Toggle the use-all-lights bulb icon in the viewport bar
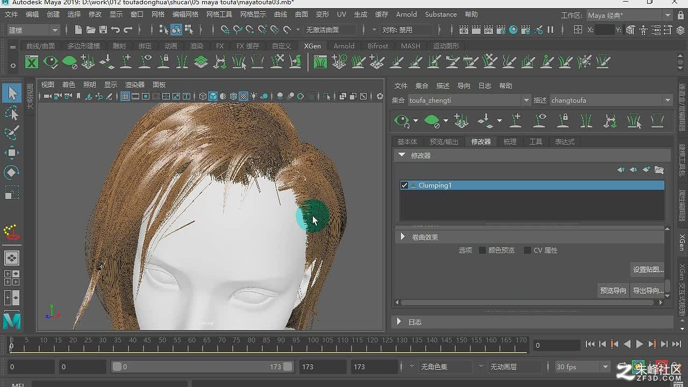This screenshot has width=688, height=387. click(254, 96)
